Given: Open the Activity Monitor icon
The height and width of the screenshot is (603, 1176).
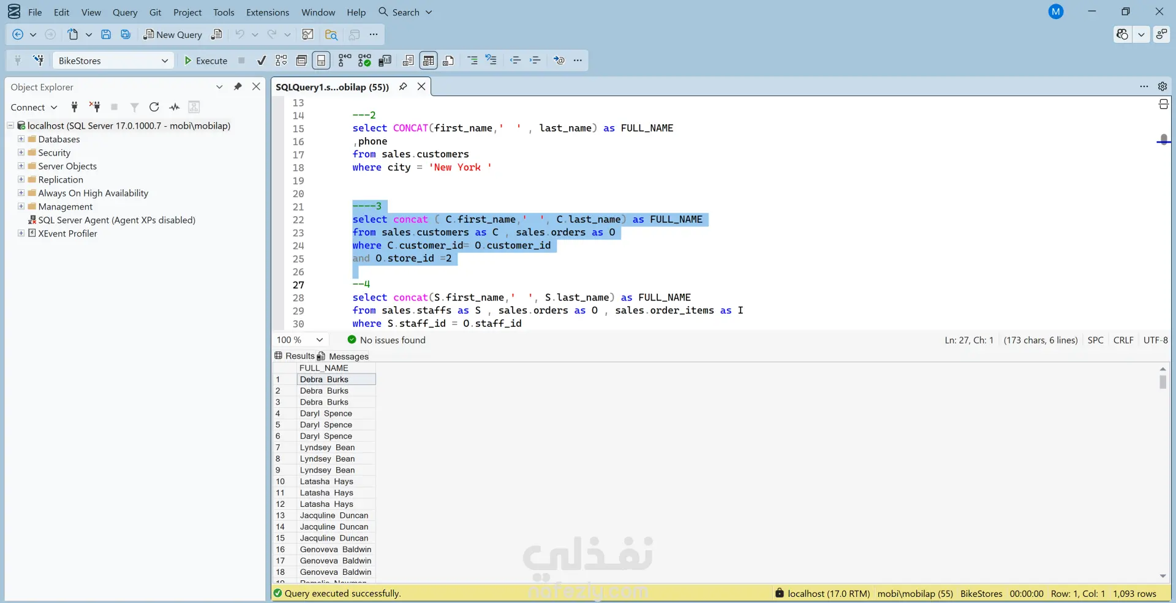Looking at the screenshot, I should click(x=308, y=34).
